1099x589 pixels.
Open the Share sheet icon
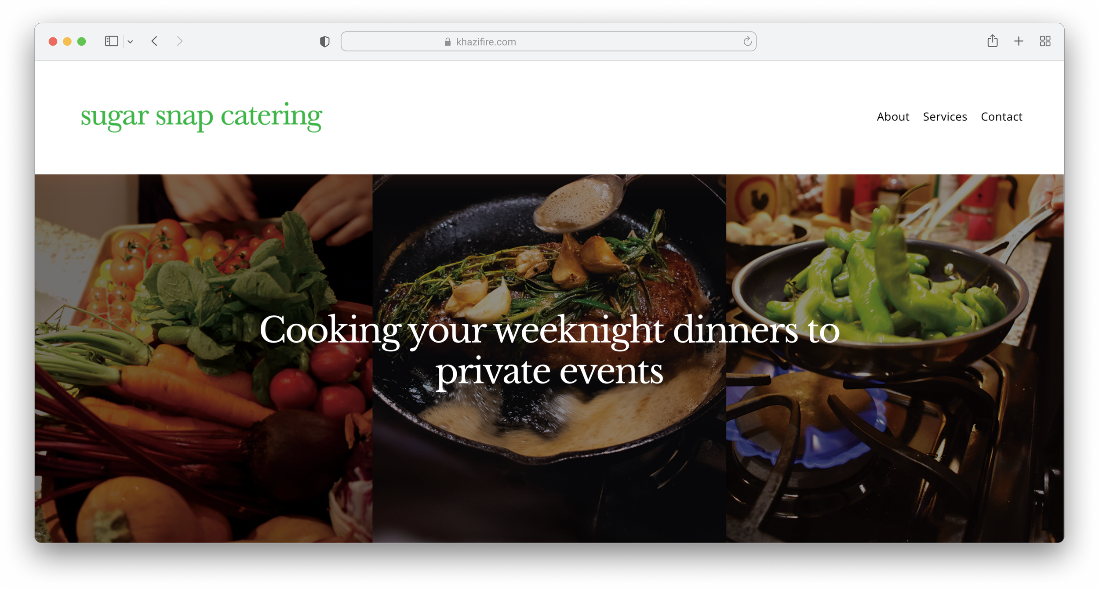point(992,41)
